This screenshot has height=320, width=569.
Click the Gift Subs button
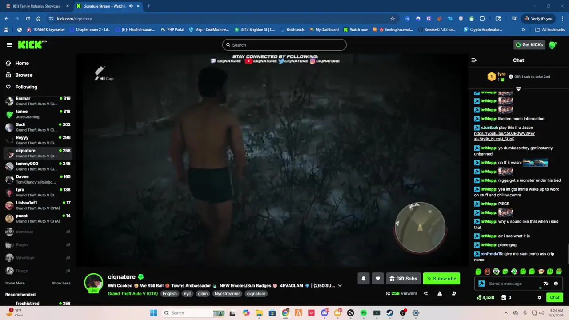pos(403,279)
